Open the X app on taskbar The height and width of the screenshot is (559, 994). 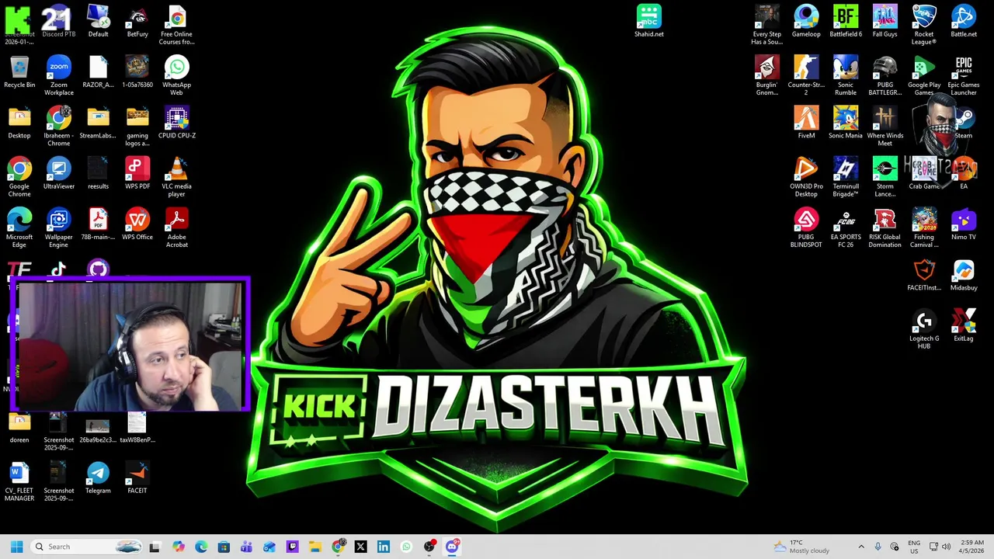point(360,547)
